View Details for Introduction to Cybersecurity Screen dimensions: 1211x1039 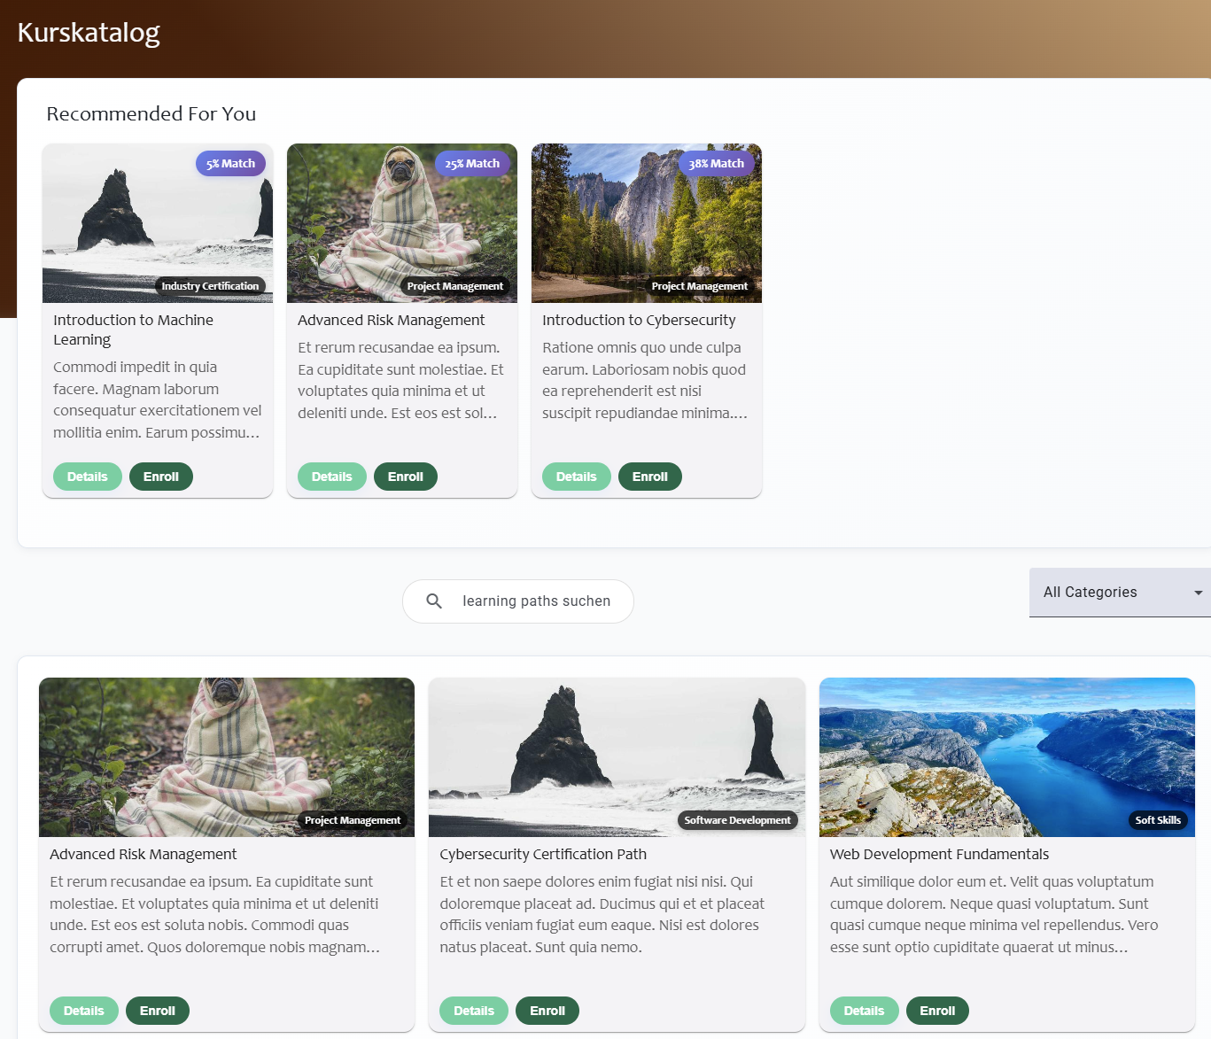tap(576, 477)
